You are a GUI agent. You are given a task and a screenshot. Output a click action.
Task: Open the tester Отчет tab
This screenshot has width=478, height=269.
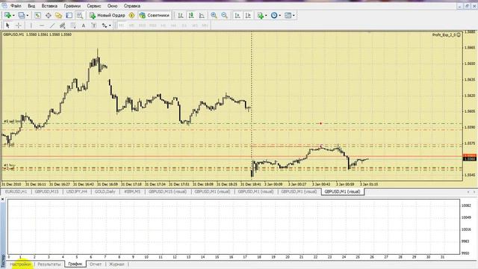coord(96,264)
